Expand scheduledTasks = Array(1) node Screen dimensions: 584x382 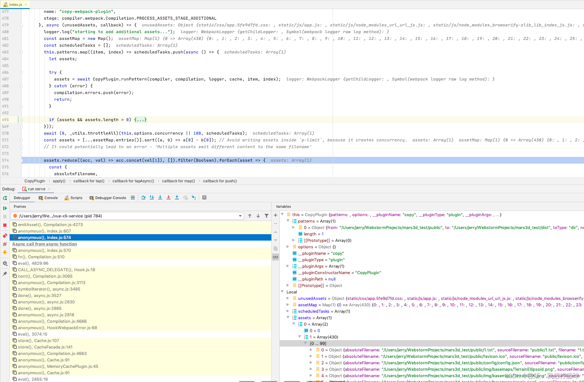(288, 311)
